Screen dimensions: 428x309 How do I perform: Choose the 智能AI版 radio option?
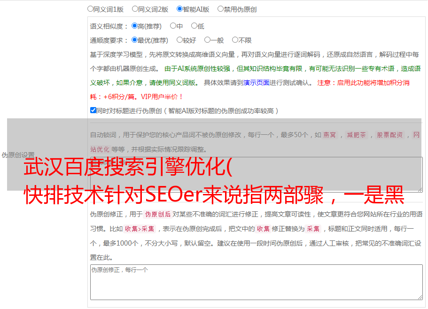(x=179, y=9)
